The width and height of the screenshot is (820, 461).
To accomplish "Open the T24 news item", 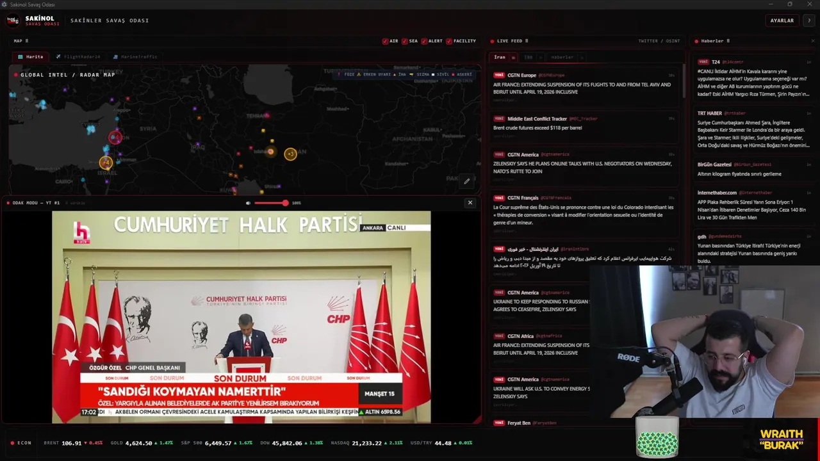I will click(x=754, y=79).
